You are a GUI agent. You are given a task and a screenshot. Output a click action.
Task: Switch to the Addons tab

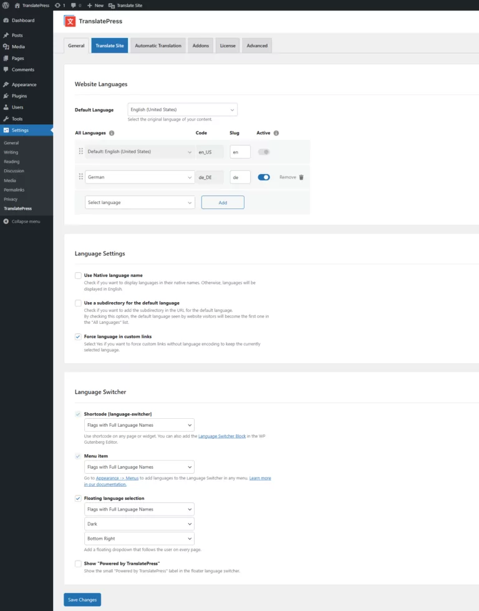pyautogui.click(x=201, y=46)
